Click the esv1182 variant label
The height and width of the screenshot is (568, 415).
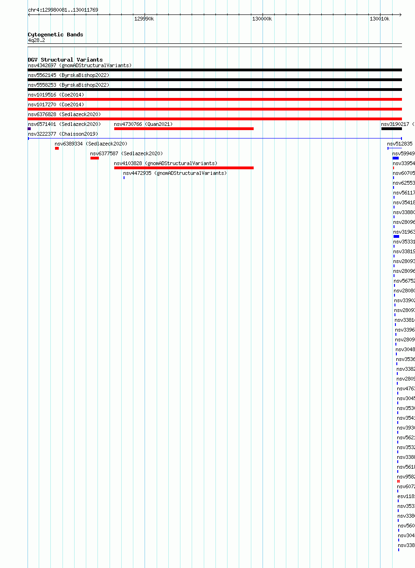(406, 496)
